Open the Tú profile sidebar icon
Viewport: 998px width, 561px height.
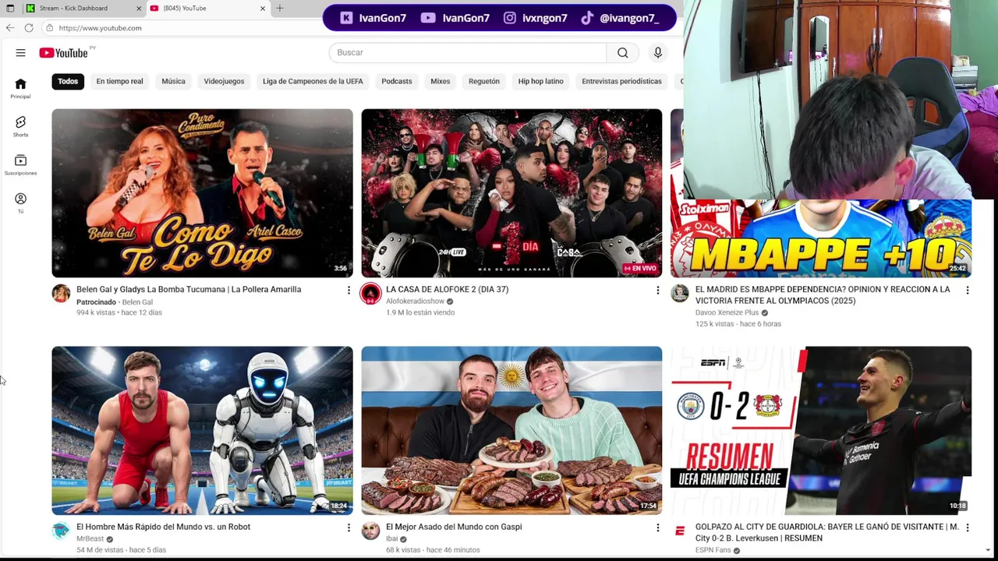point(20,203)
